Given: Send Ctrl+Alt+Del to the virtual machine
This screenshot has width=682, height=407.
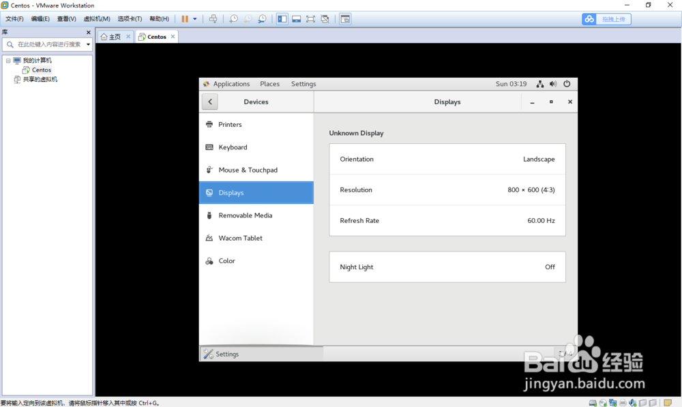Looking at the screenshot, I should 213,18.
